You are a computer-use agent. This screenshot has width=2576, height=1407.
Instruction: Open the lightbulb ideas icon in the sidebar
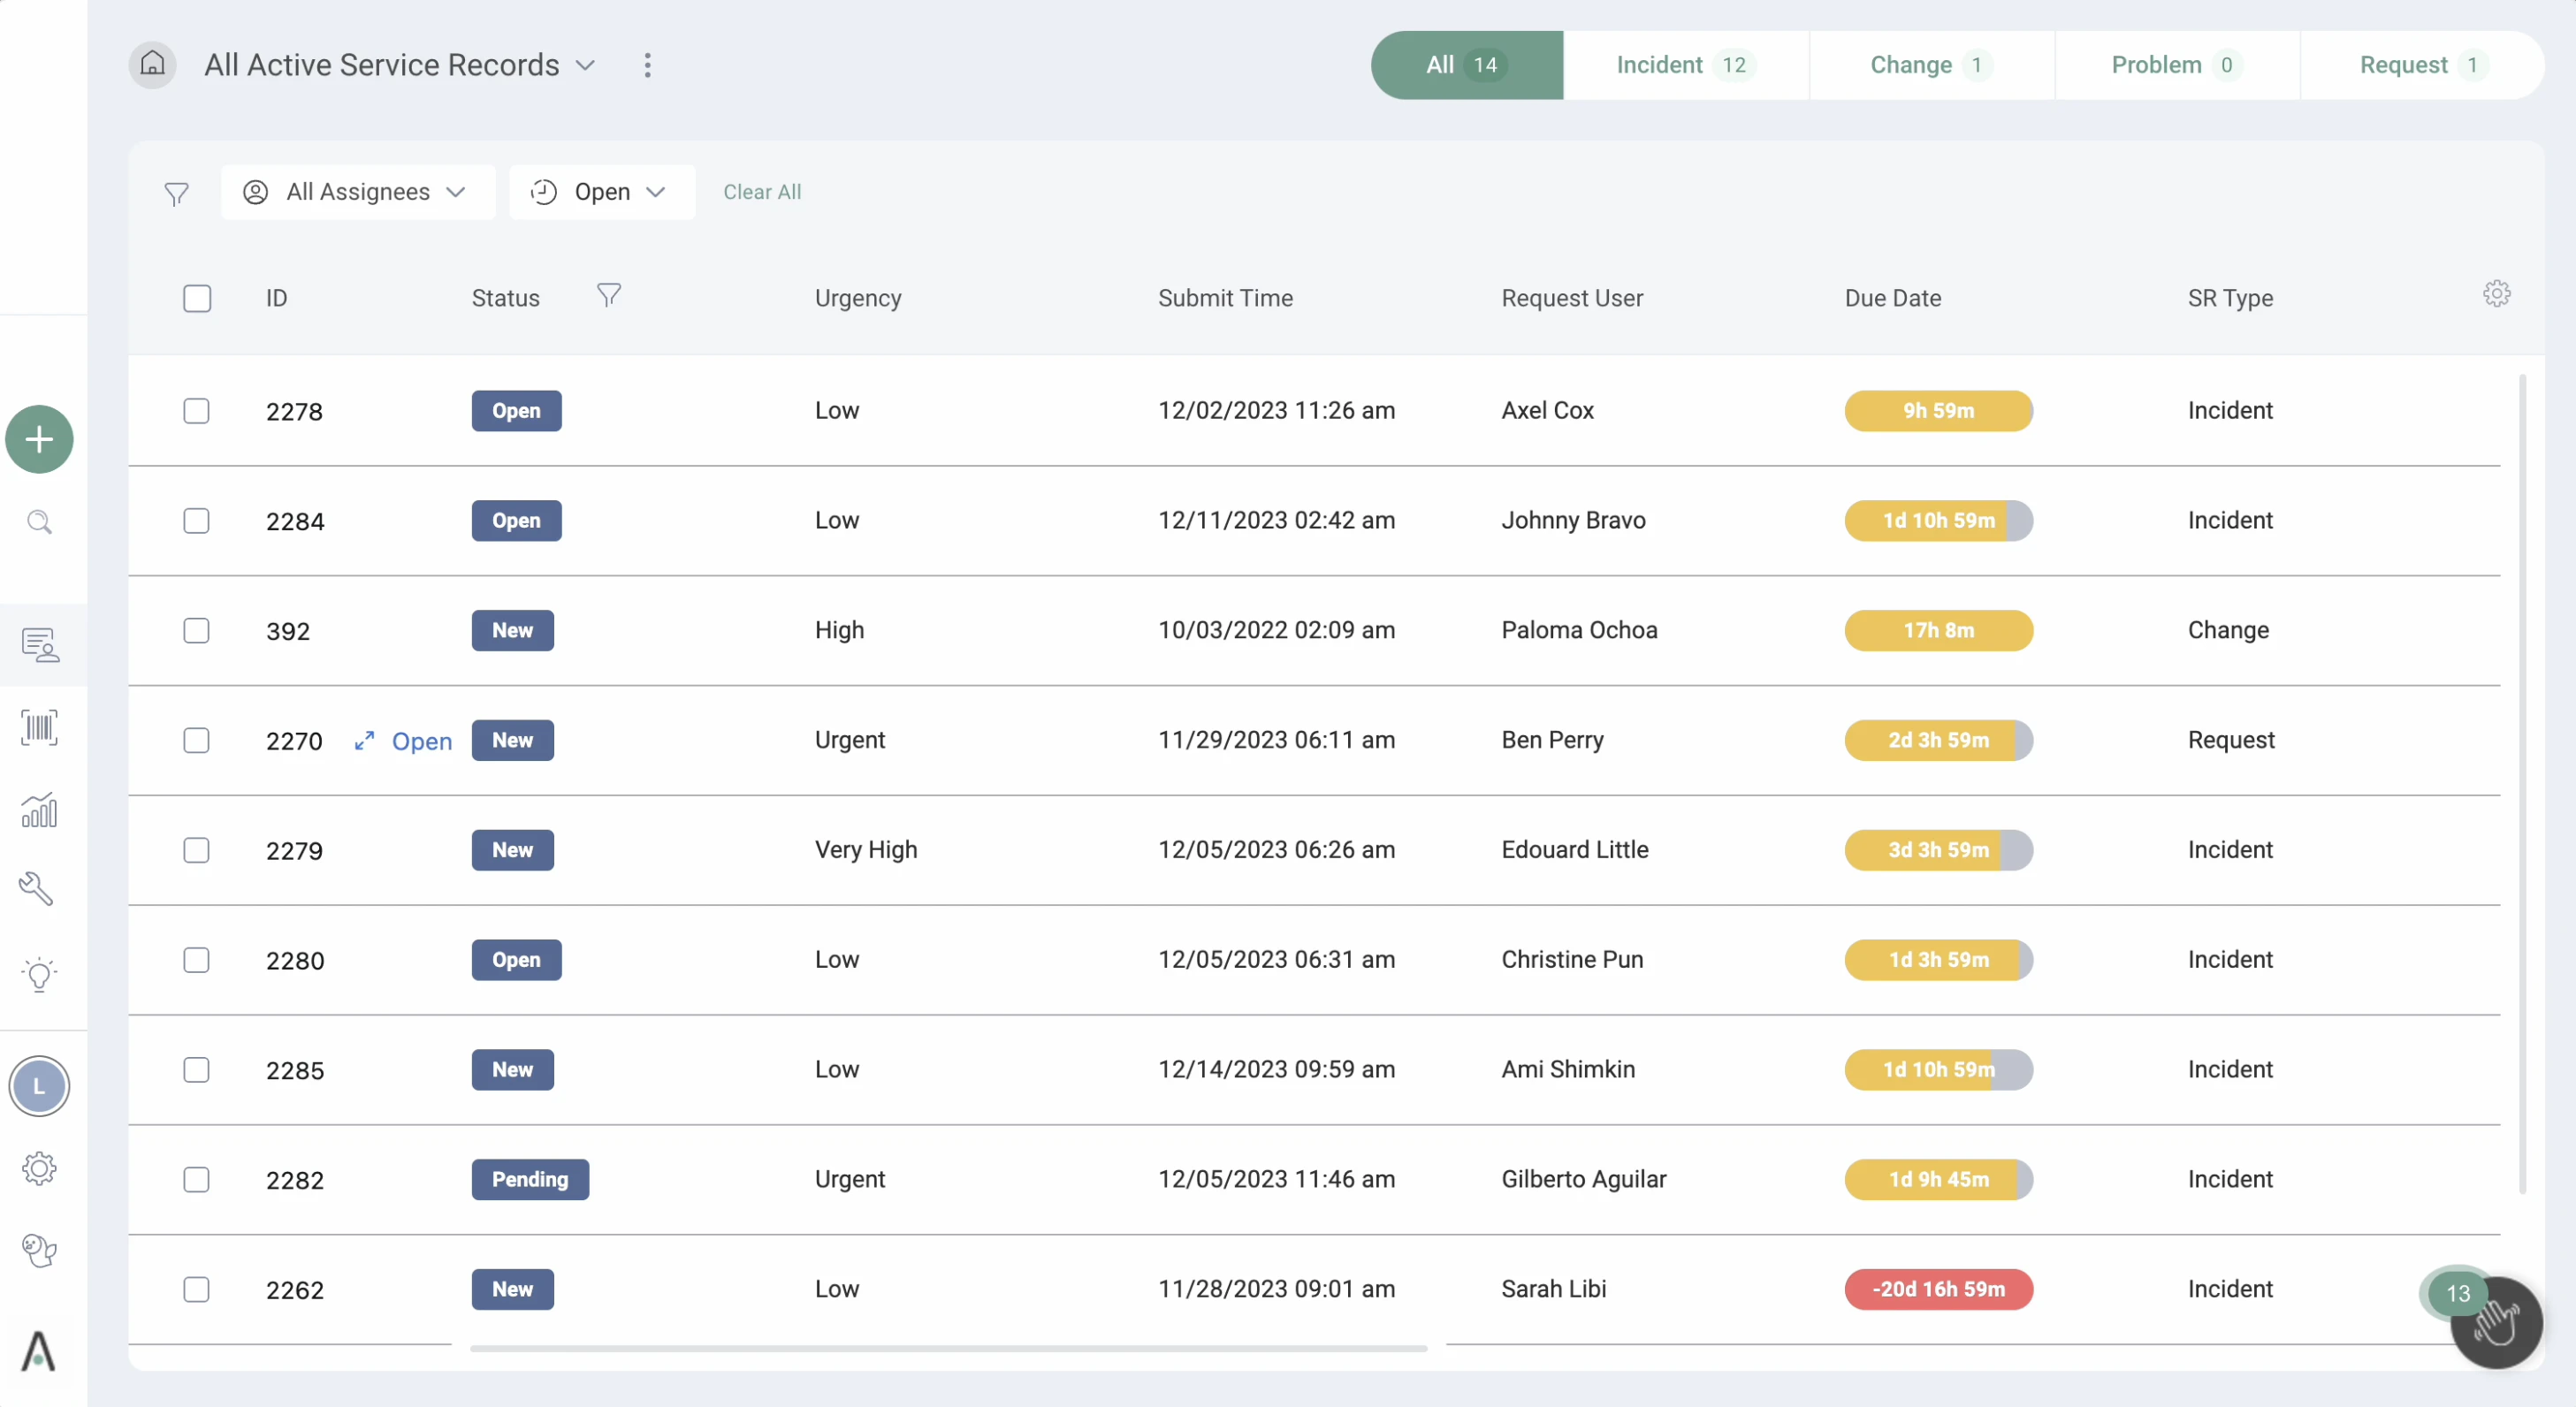pyautogui.click(x=39, y=975)
